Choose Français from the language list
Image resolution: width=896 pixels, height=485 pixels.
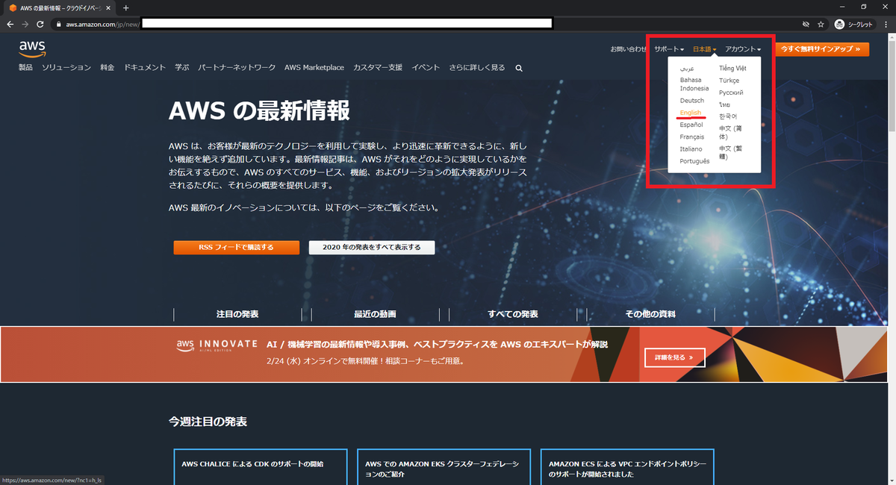692,137
